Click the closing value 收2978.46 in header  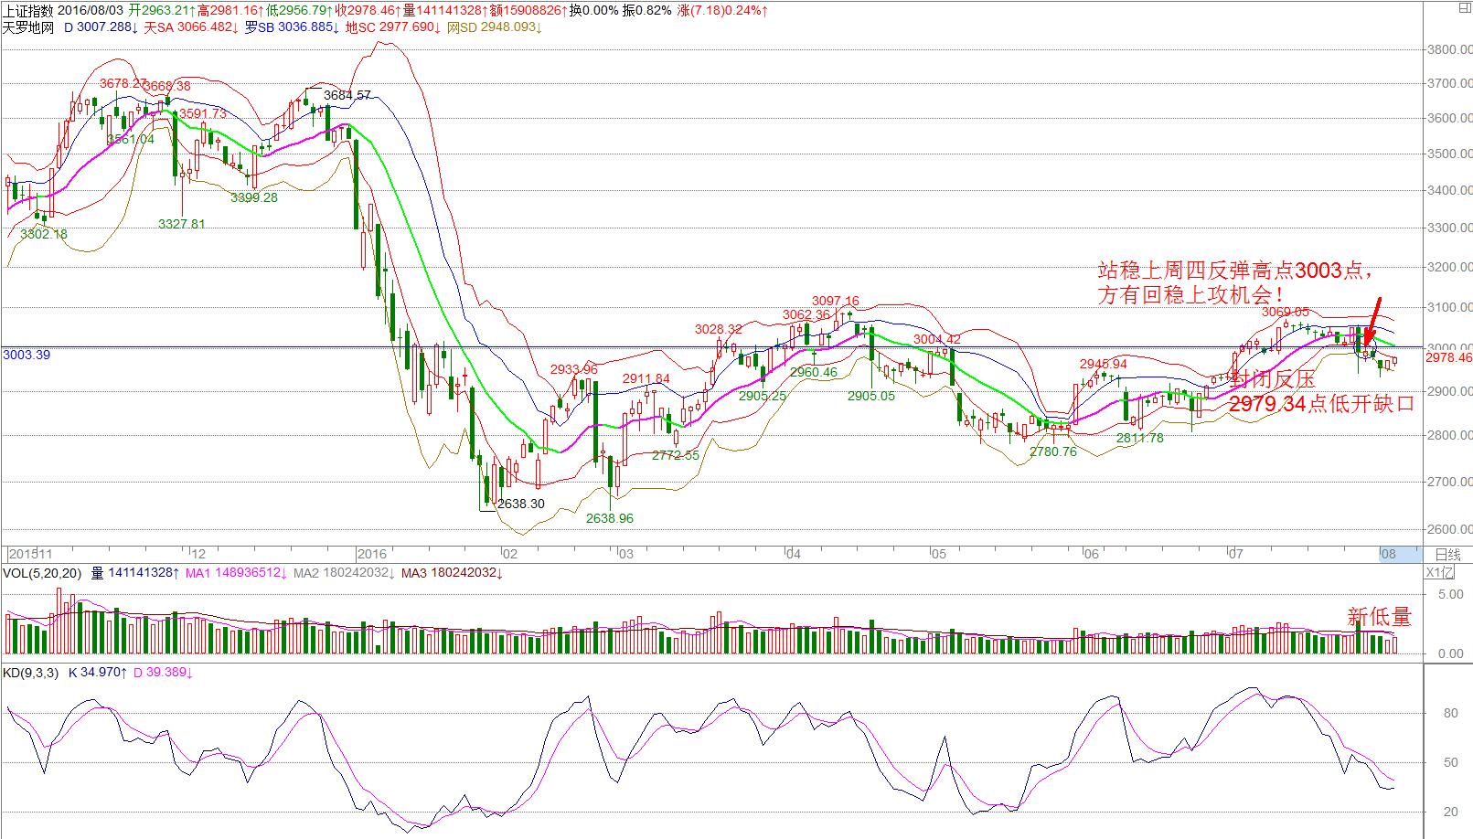tap(368, 11)
